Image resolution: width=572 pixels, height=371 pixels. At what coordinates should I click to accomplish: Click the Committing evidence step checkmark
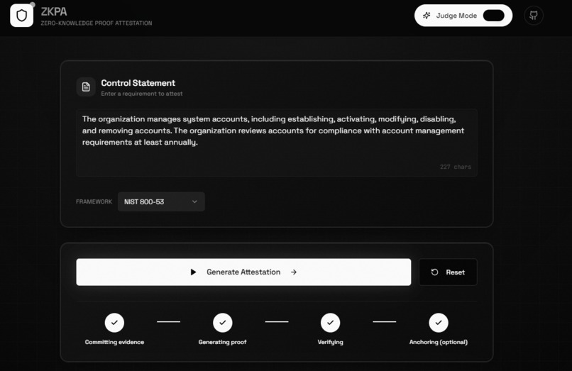[x=114, y=323]
